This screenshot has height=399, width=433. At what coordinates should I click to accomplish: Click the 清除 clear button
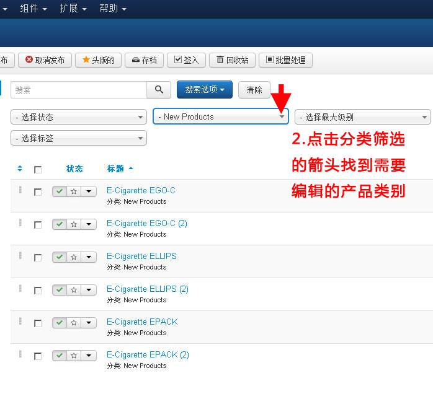pyautogui.click(x=254, y=90)
